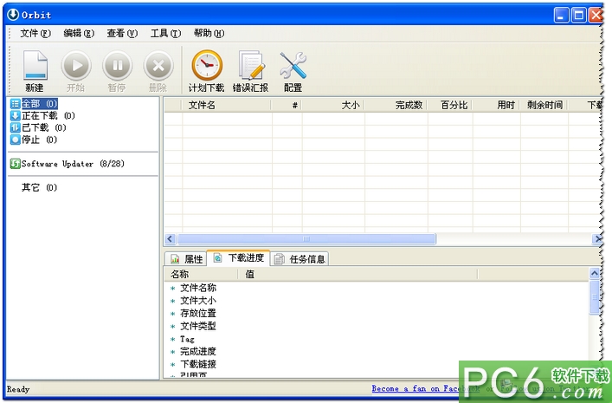The height and width of the screenshot is (403, 612).
Task: Click the 全部 category list icon
Action: click(15, 104)
